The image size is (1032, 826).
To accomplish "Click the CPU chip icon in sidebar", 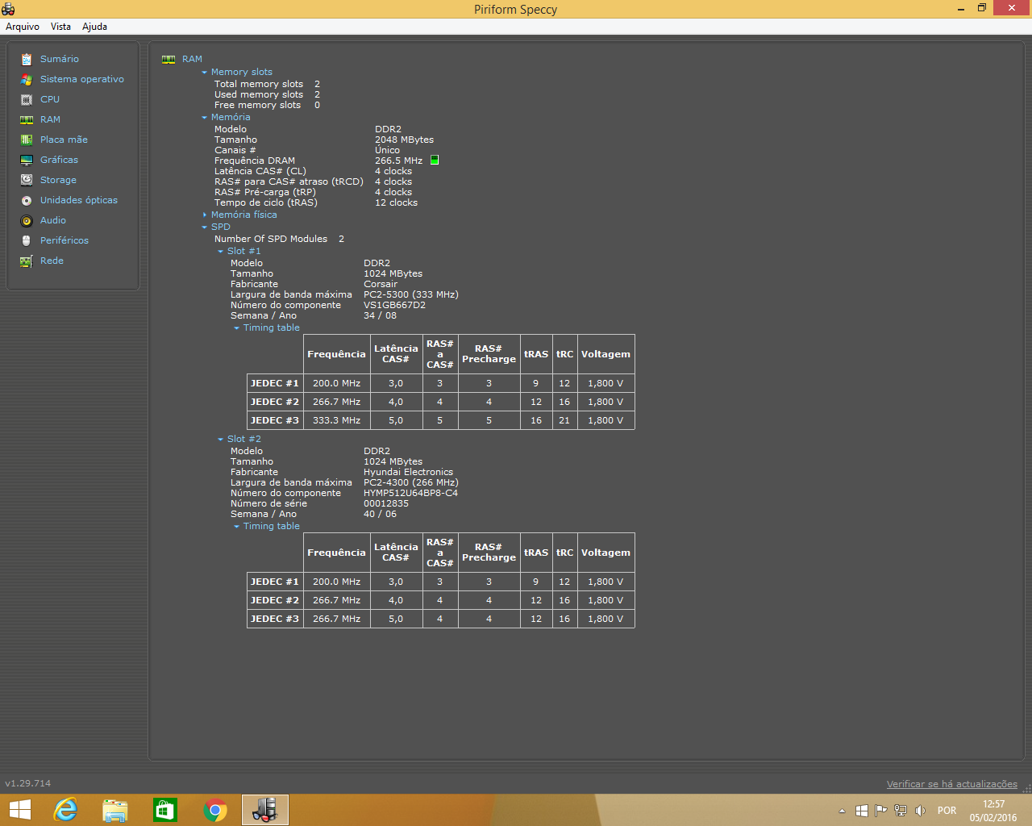I will [x=27, y=99].
